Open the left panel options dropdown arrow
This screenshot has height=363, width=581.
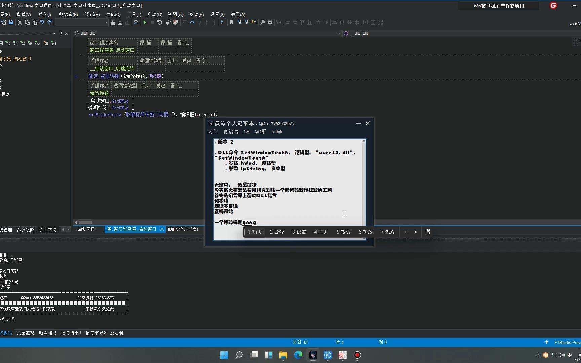point(54,33)
